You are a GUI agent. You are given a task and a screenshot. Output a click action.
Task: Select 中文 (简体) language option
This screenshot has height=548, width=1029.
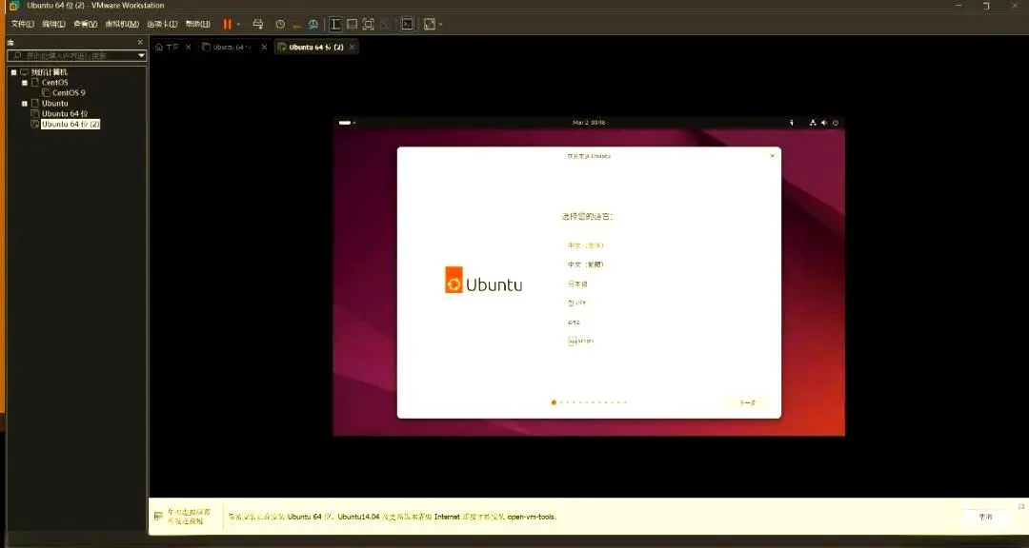(585, 245)
